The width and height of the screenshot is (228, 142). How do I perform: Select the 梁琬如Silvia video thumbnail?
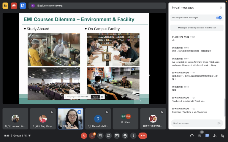pyautogui.click(x=70, y=119)
